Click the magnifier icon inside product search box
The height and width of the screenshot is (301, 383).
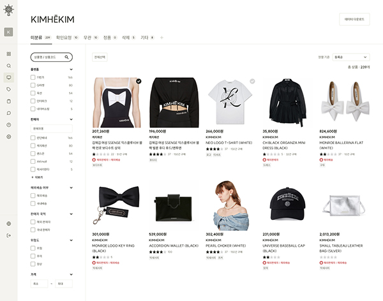click(x=66, y=57)
